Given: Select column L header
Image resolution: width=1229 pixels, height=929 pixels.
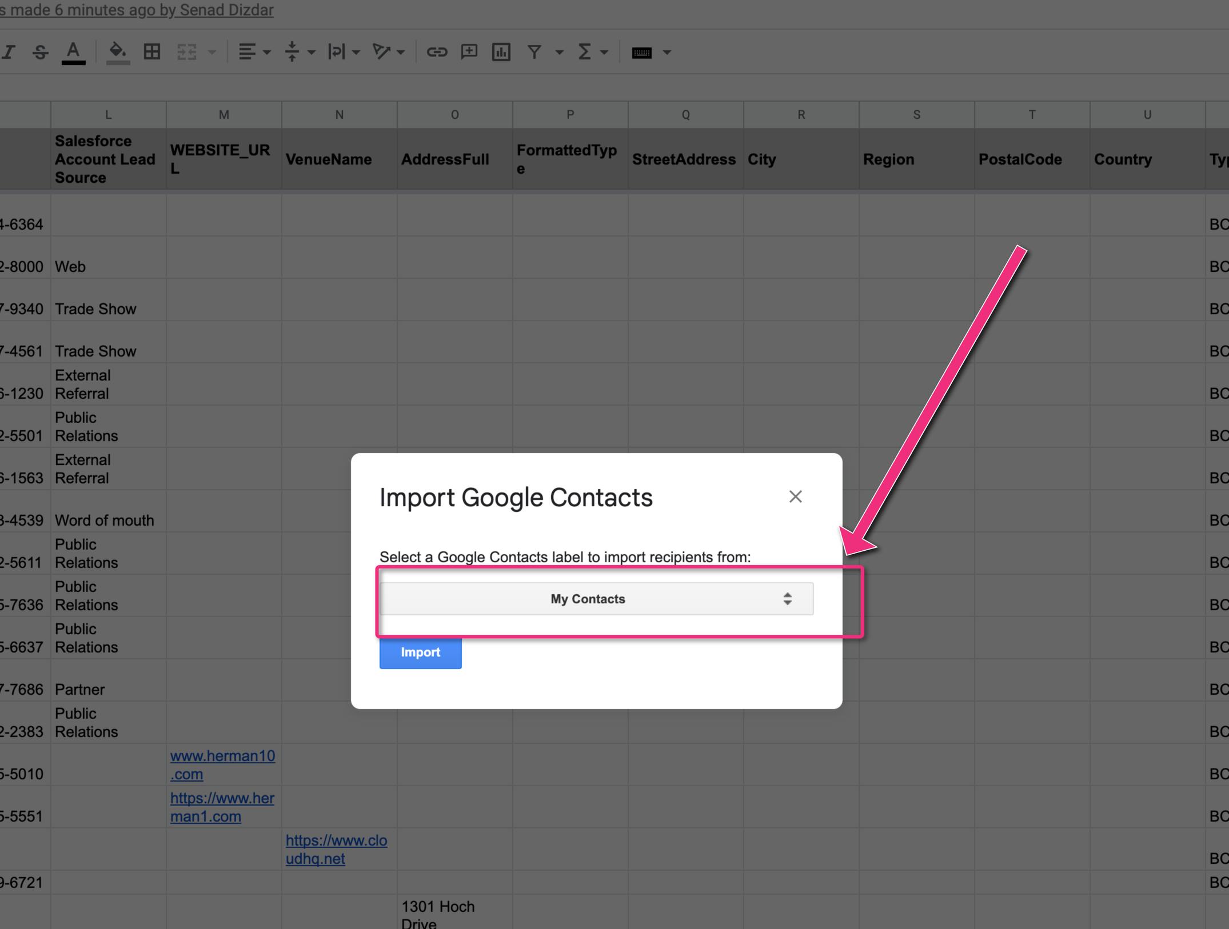Looking at the screenshot, I should tap(109, 115).
